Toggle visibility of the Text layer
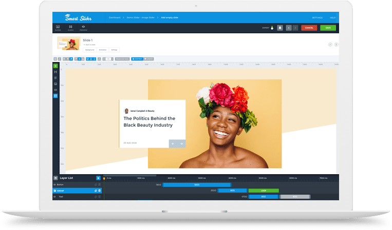Viewport: 392px width, 230px height. coord(55,197)
